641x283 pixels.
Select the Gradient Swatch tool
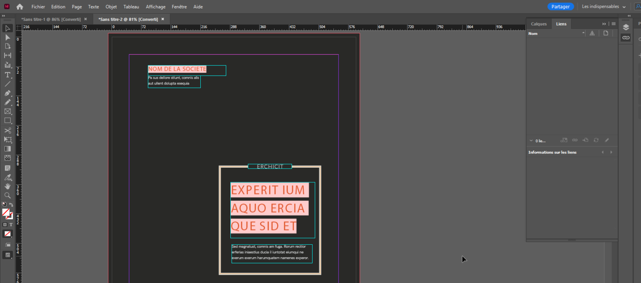click(x=7, y=149)
